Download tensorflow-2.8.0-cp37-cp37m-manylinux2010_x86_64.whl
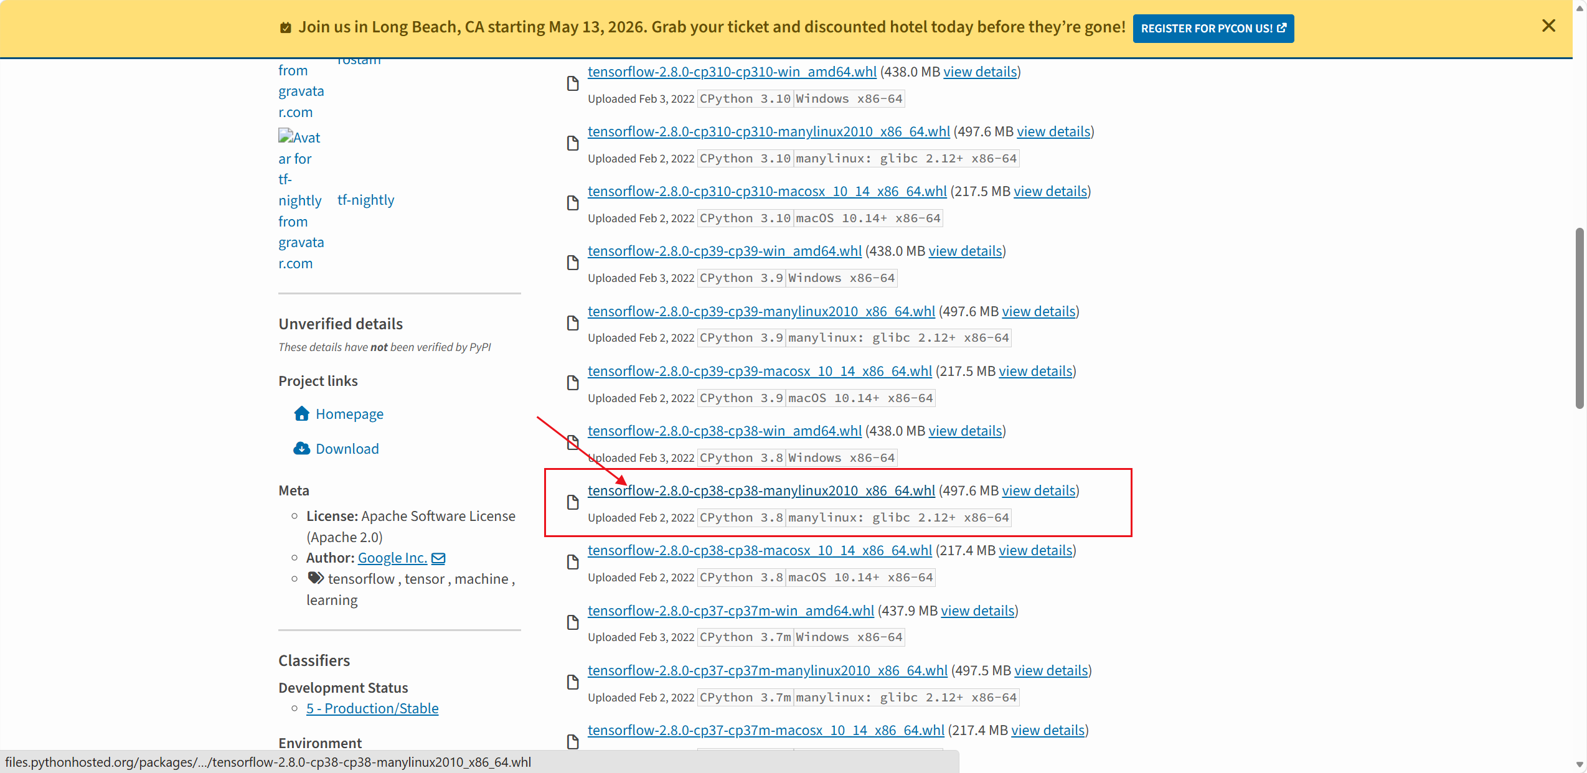This screenshot has width=1587, height=773. pyautogui.click(x=767, y=670)
